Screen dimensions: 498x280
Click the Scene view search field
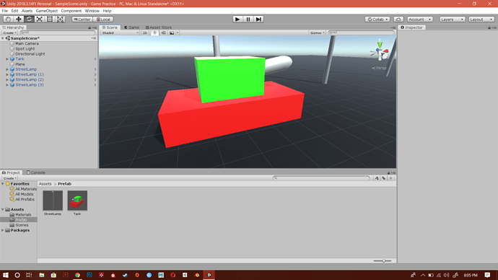tap(361, 32)
